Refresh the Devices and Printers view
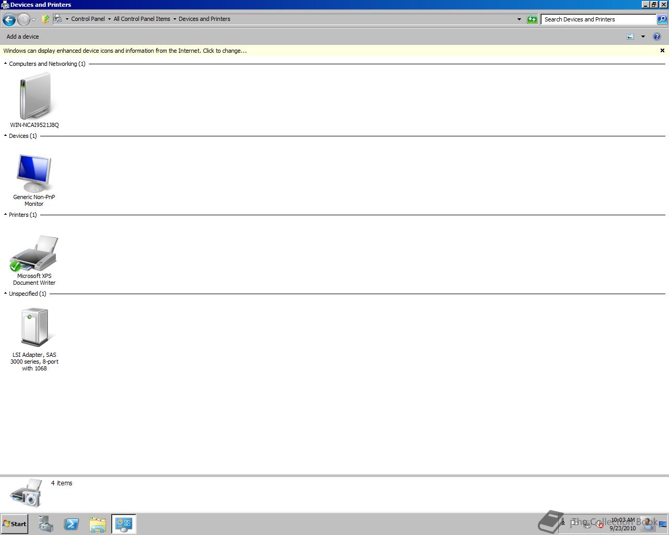The height and width of the screenshot is (535, 669). pos(532,19)
